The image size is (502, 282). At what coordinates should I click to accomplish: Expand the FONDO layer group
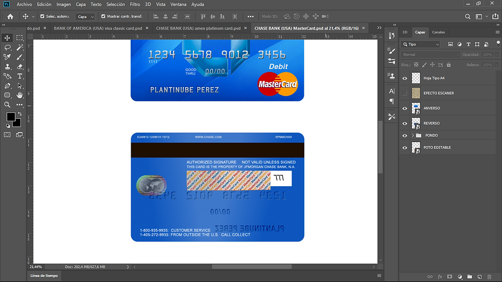pos(413,135)
